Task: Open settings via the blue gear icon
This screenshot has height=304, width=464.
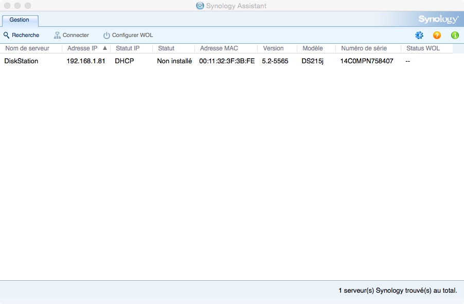Action: (x=419, y=35)
